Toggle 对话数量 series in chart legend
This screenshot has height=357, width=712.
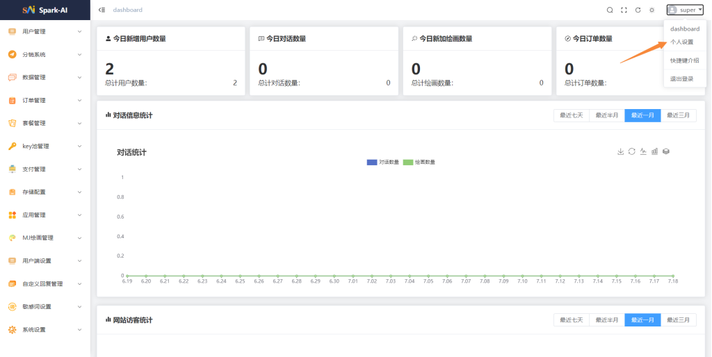(383, 162)
